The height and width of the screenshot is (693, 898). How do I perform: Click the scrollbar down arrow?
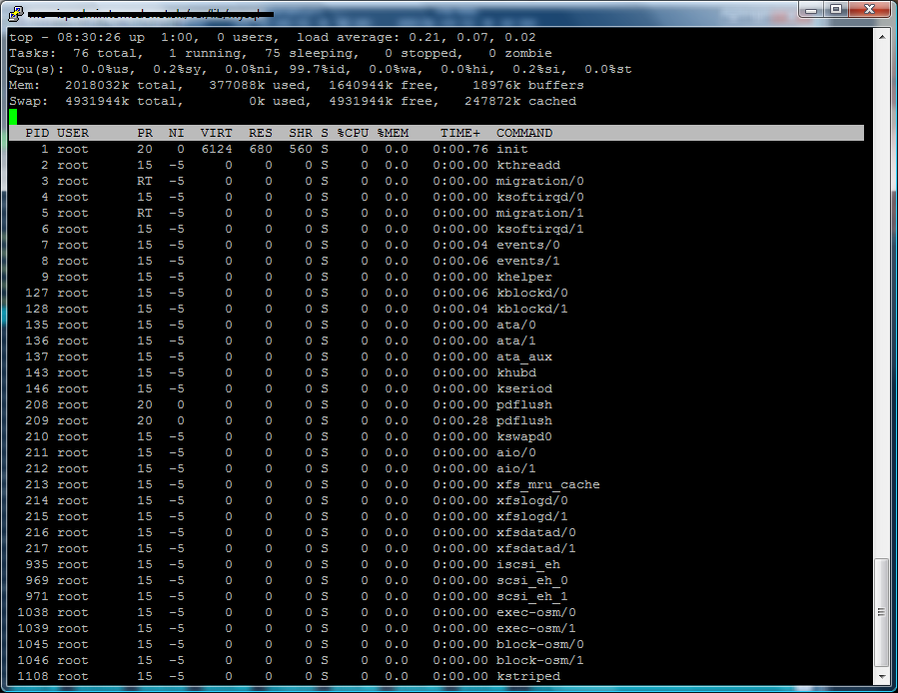click(882, 677)
